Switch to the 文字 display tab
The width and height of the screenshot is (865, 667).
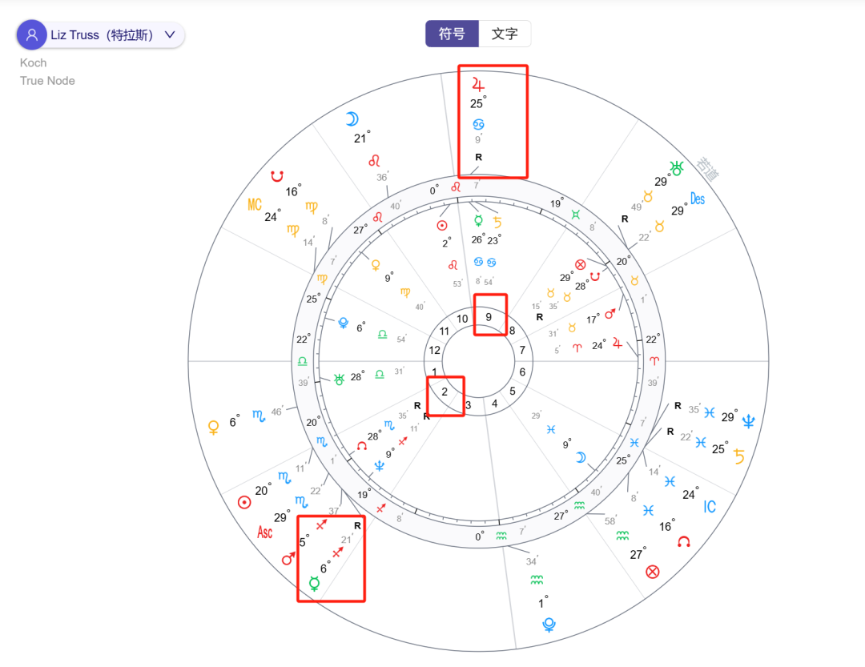click(x=505, y=34)
